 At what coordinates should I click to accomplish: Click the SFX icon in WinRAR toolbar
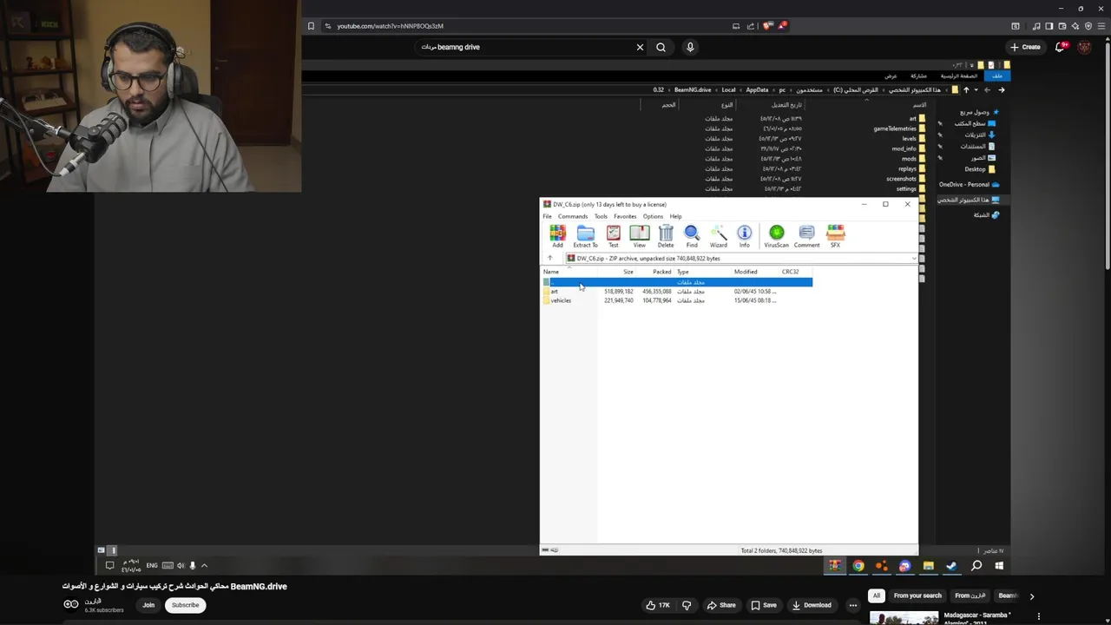[x=835, y=236]
